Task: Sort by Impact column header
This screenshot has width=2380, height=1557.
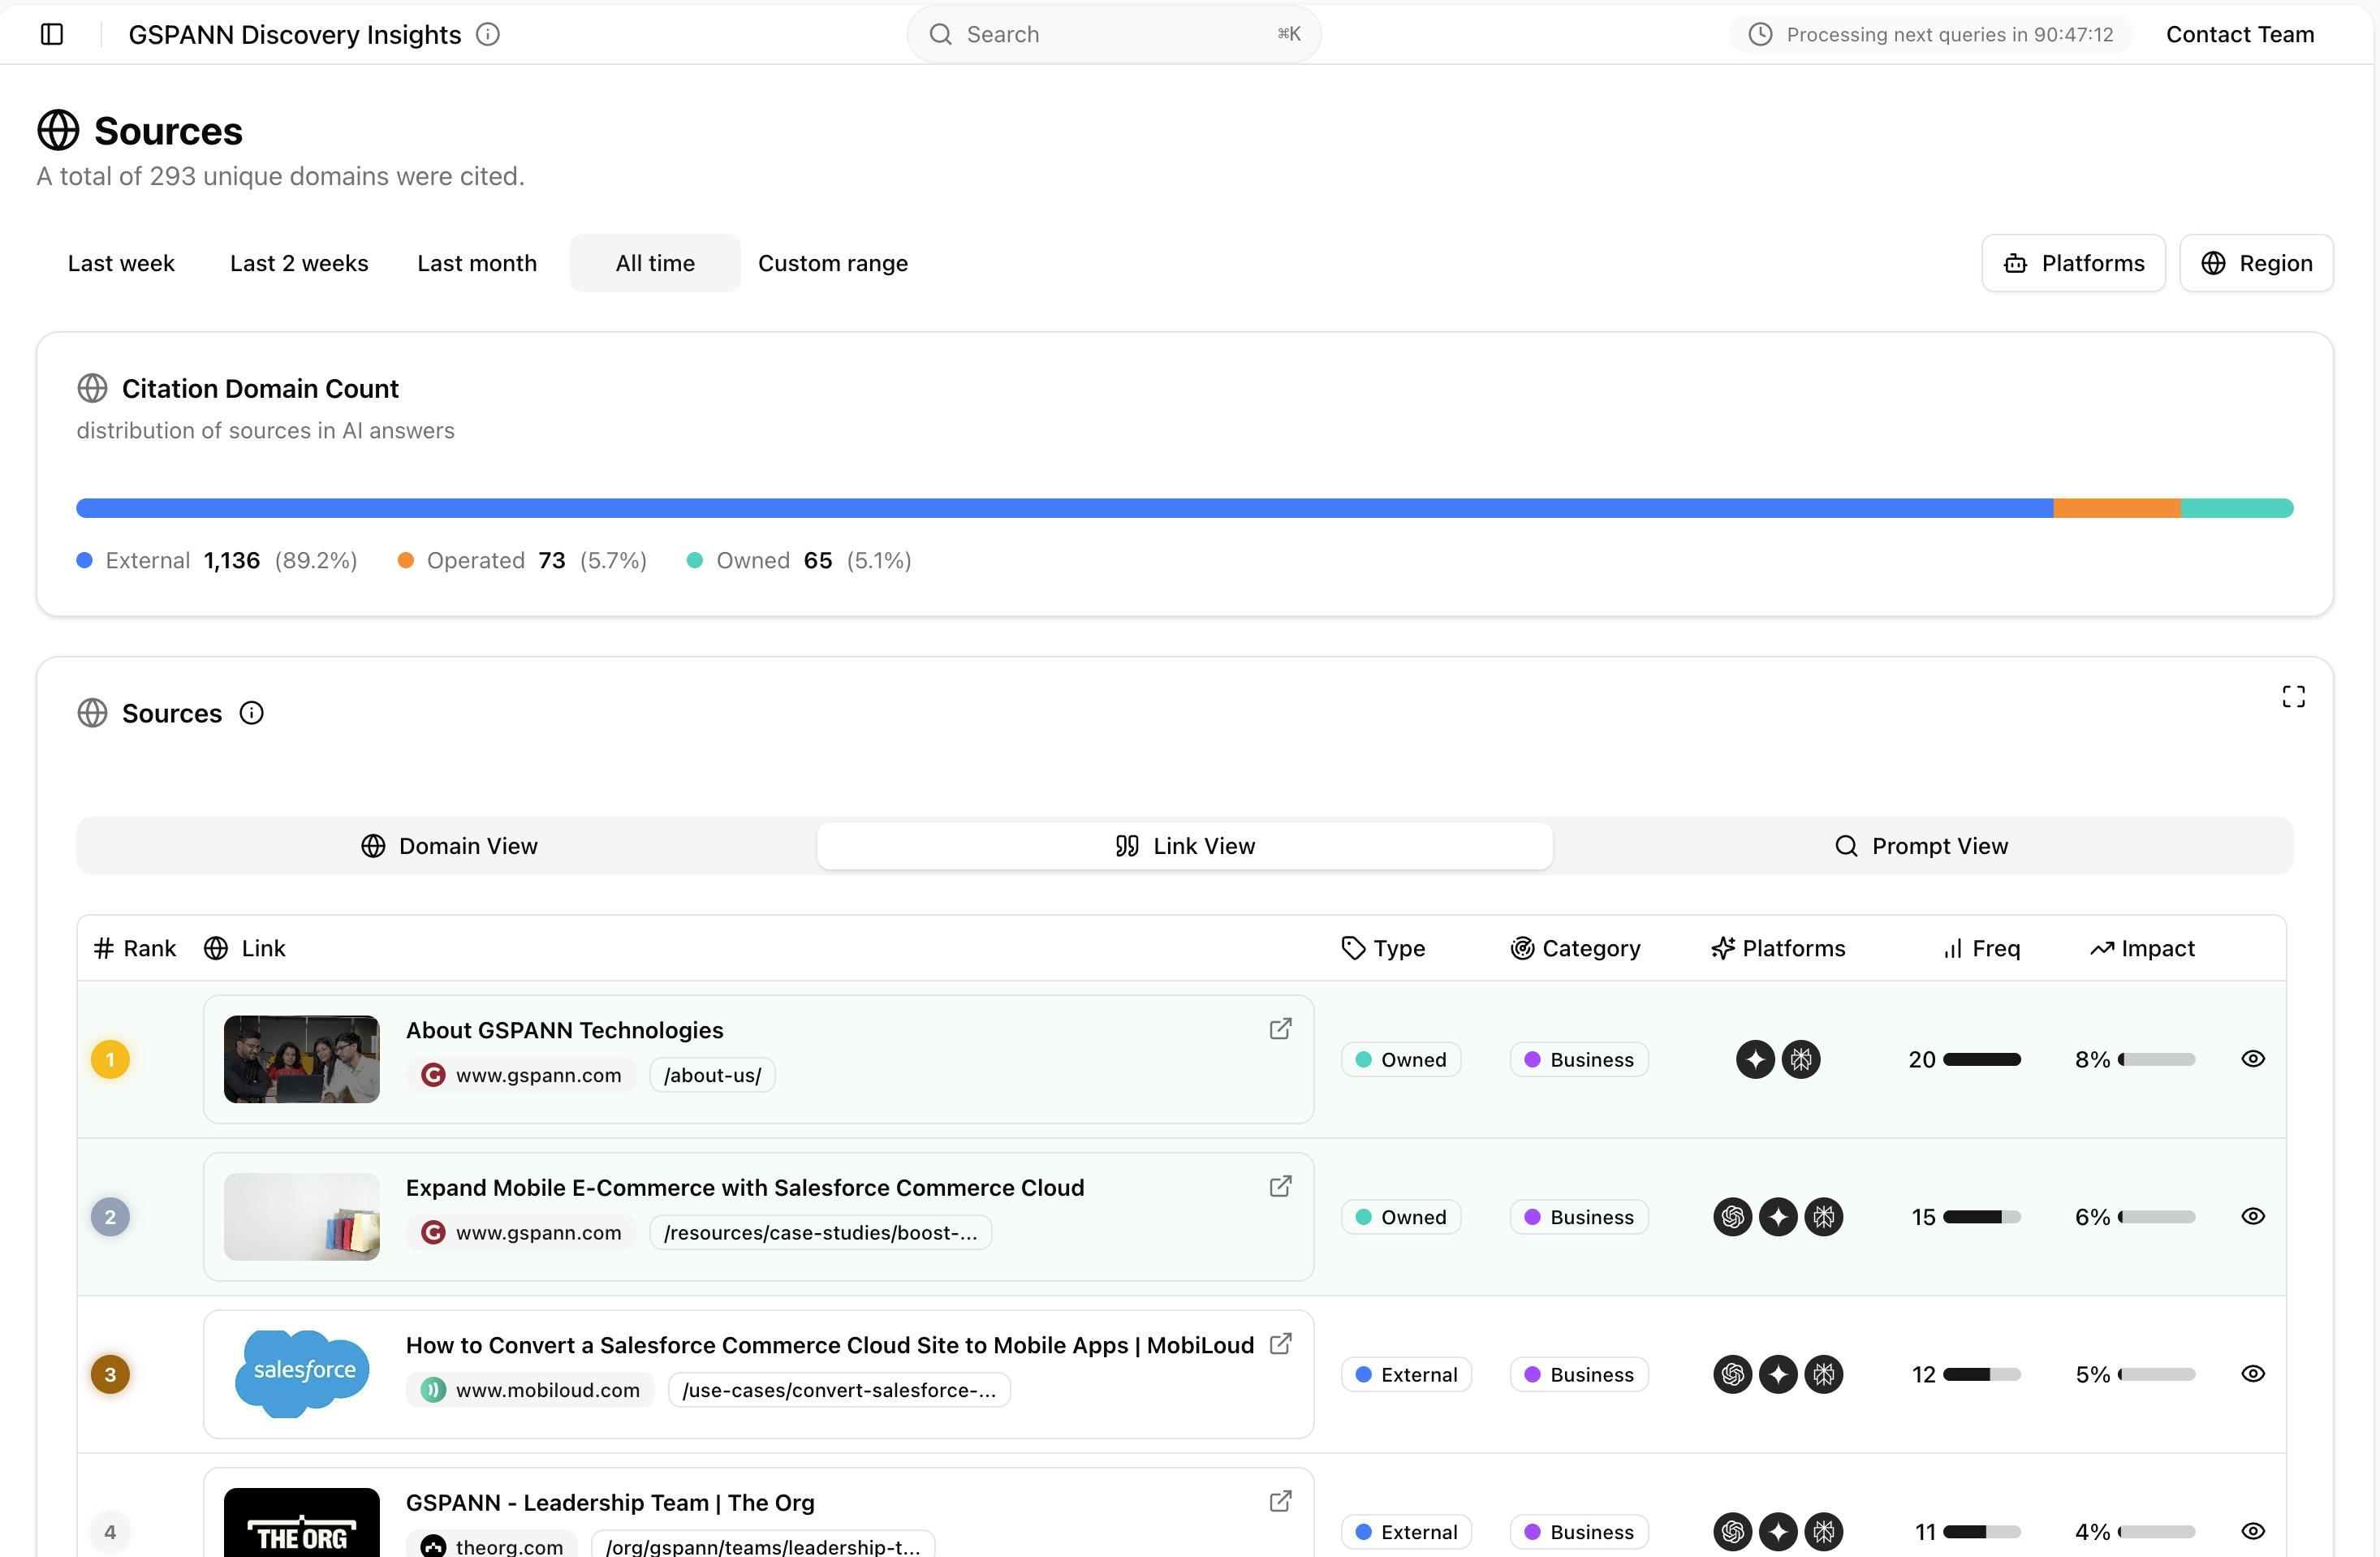Action: [x=2142, y=948]
